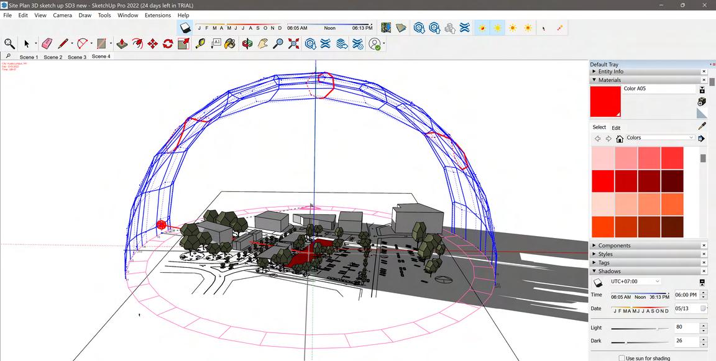Switch to materials Edit tab
This screenshot has height=361, width=716.
(x=616, y=128)
